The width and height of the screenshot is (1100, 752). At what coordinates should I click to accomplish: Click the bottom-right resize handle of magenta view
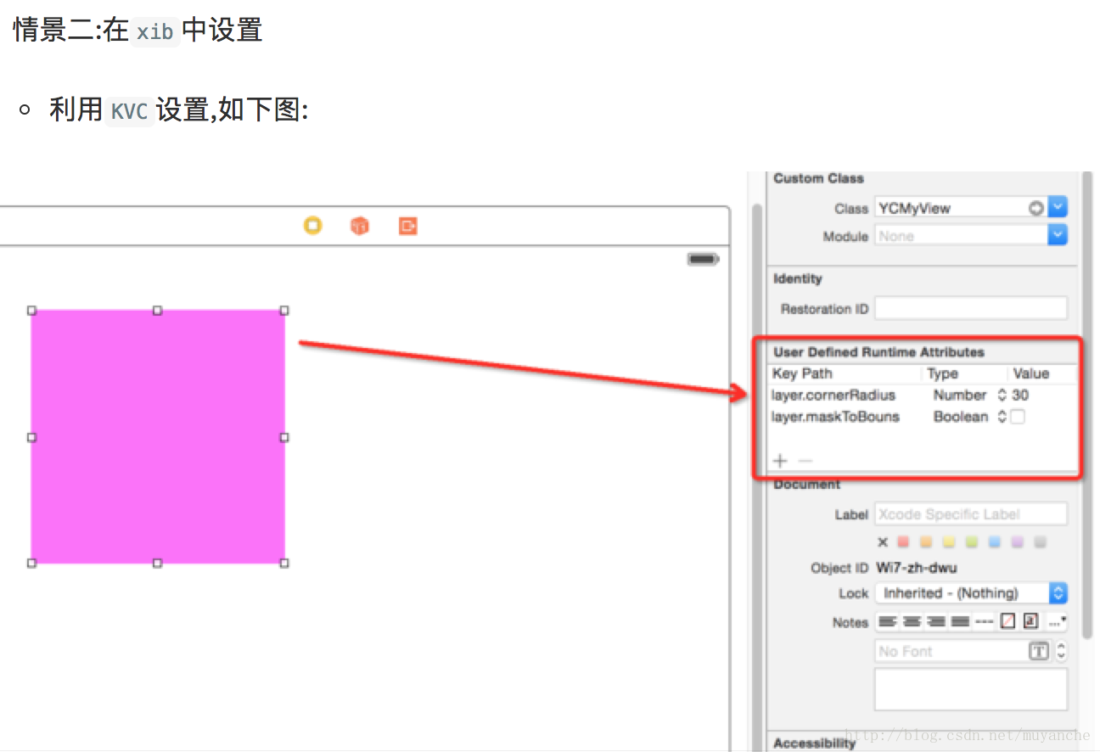pyautogui.click(x=284, y=563)
